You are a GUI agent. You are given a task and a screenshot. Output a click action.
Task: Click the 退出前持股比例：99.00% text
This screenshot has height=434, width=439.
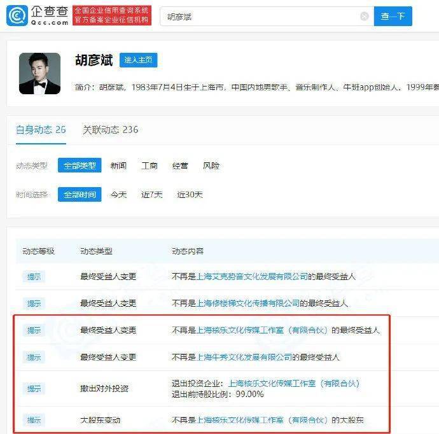(x=218, y=395)
